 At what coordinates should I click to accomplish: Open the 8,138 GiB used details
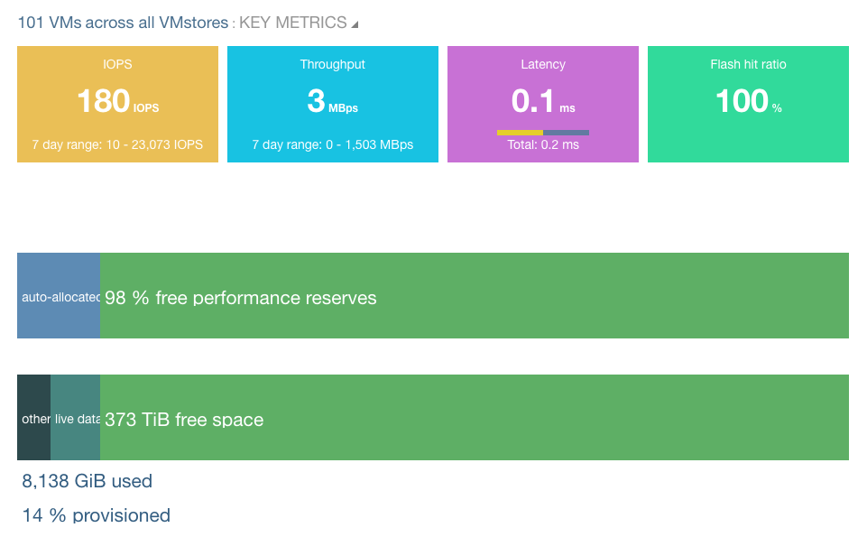[87, 481]
